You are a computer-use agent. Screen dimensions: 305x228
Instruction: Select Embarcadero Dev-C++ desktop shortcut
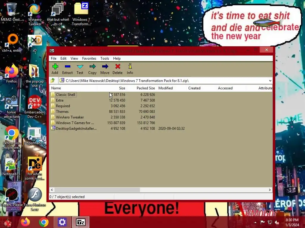click(x=35, y=107)
